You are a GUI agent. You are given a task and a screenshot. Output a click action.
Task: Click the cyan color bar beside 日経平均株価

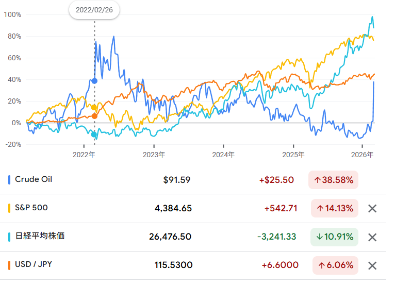click(x=10, y=237)
